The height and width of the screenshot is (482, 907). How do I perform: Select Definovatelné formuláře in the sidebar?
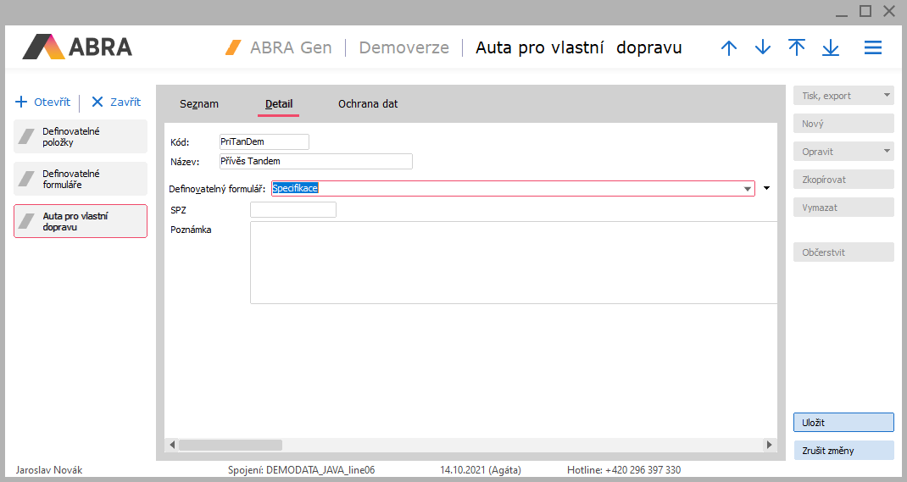tap(81, 179)
